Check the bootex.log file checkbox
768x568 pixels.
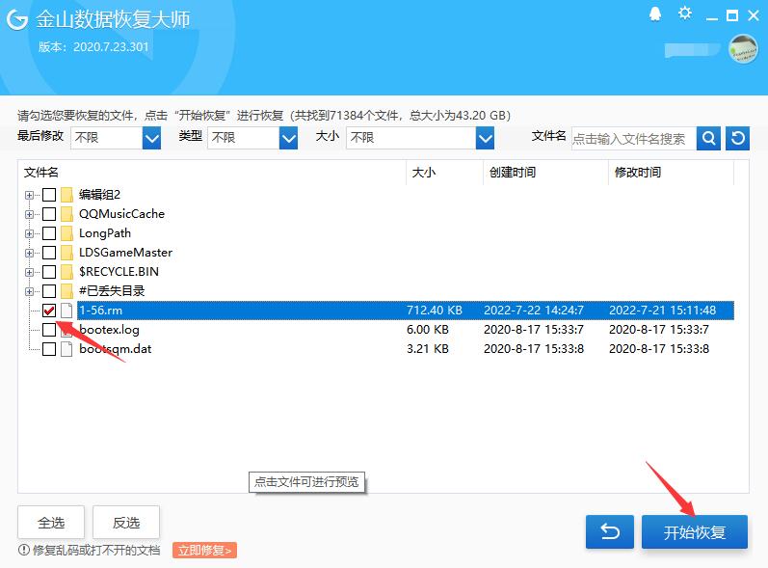click(49, 330)
